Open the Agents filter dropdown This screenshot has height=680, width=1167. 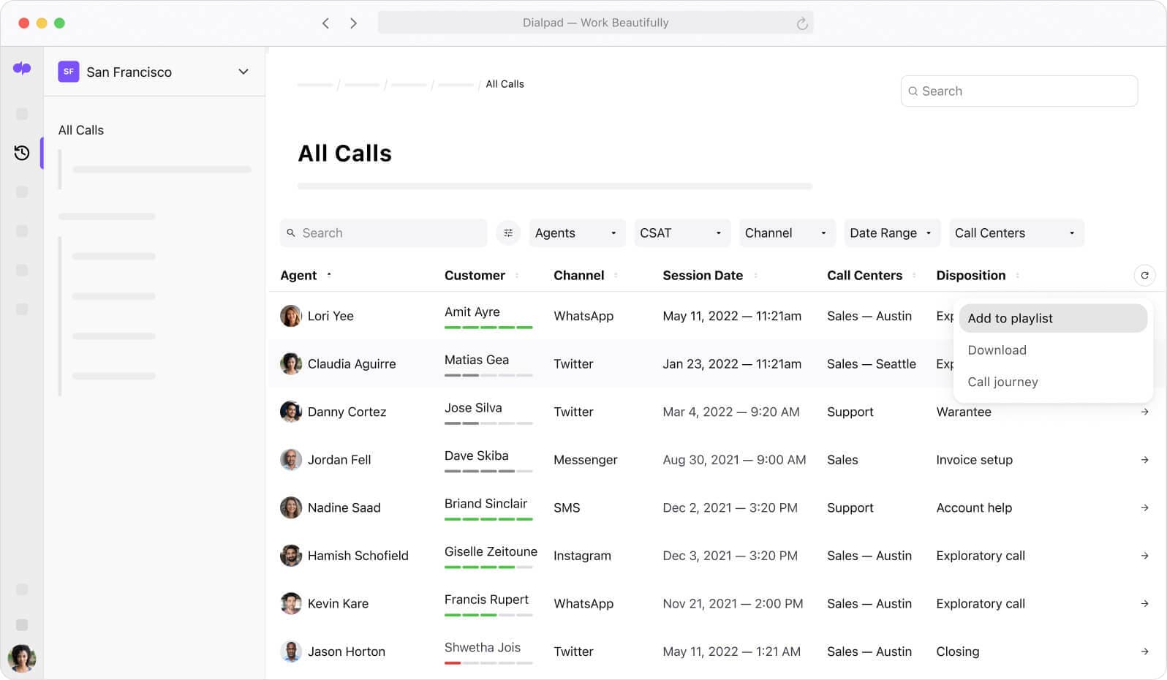576,233
